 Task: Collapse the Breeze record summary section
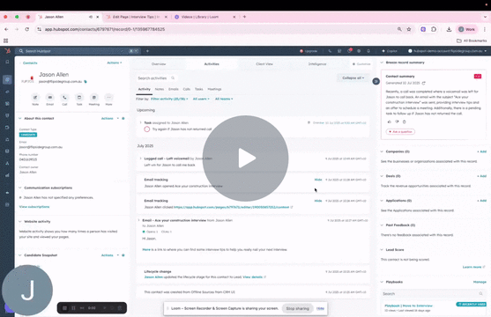point(382,63)
